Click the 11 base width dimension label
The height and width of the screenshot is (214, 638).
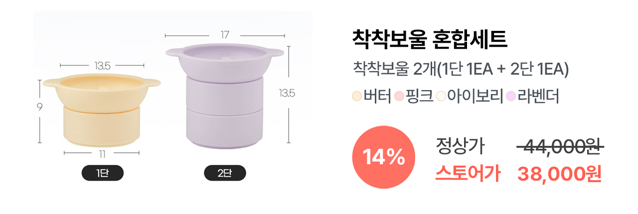pyautogui.click(x=102, y=154)
